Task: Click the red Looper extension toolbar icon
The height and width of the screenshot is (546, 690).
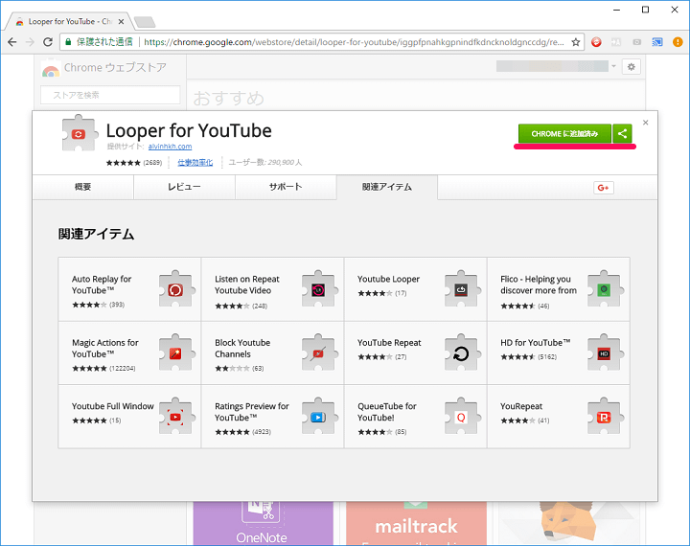Action: click(x=596, y=42)
